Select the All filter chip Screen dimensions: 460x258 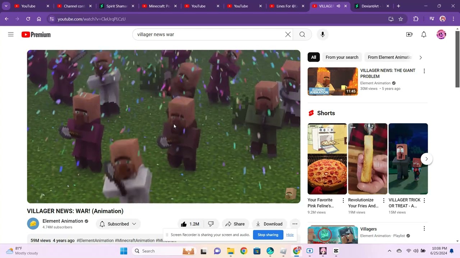point(314,57)
